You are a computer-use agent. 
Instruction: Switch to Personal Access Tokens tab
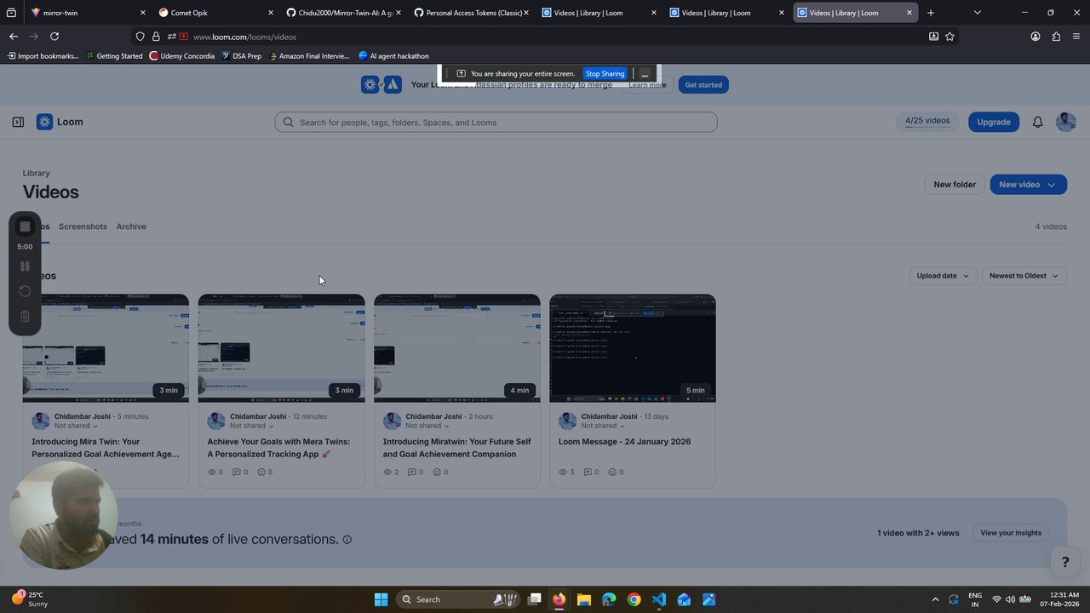(x=473, y=13)
